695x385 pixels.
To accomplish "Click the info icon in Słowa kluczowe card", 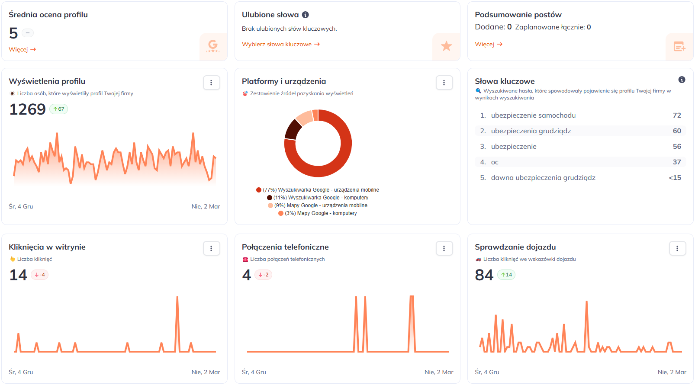I will [682, 80].
